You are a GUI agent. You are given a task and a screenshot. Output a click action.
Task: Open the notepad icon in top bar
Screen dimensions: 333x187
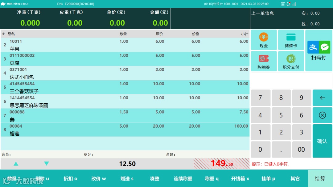283,4
